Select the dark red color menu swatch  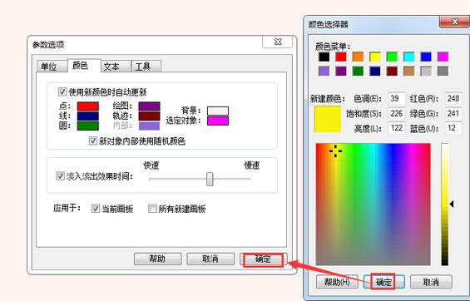(x=392, y=72)
